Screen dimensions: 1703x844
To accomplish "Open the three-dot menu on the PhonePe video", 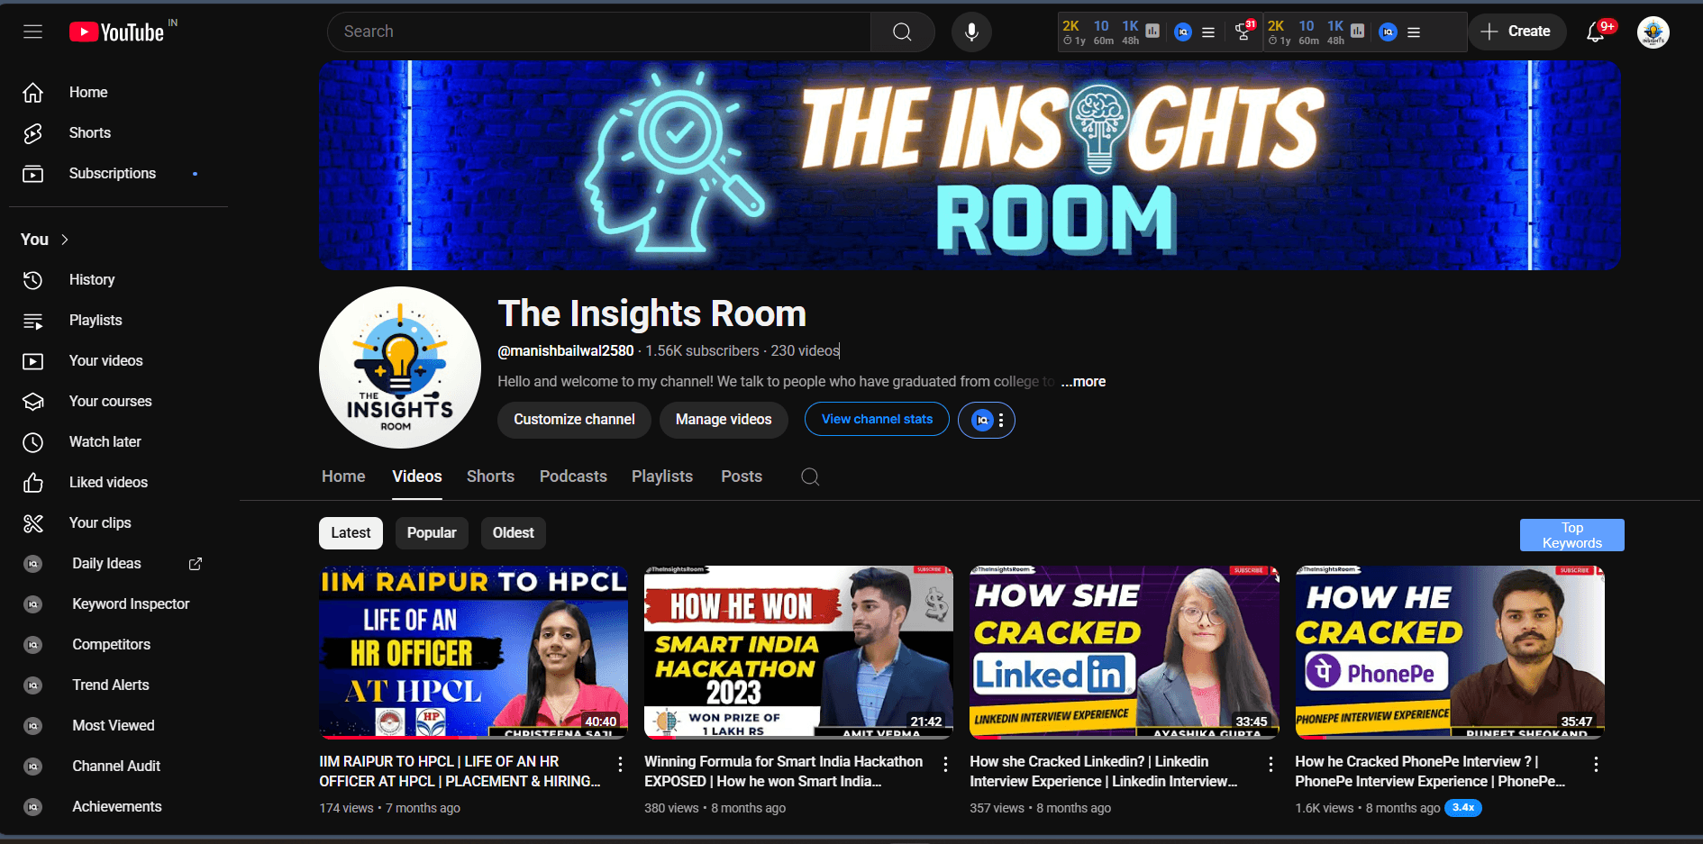I will coord(1597,764).
